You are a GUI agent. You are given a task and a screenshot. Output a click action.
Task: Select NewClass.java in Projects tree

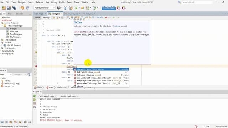pyautogui.click(x=16, y=34)
